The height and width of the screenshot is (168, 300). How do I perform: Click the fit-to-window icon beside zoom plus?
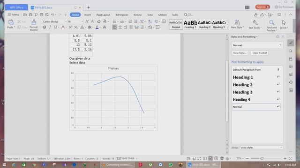pyautogui.click(x=291, y=158)
